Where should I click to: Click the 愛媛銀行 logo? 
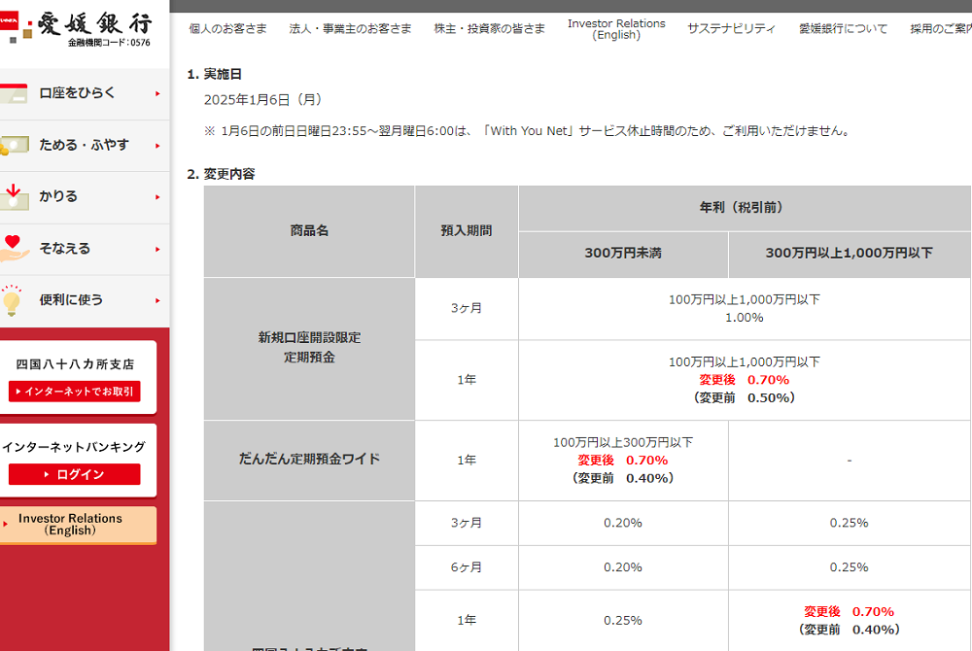(x=76, y=28)
